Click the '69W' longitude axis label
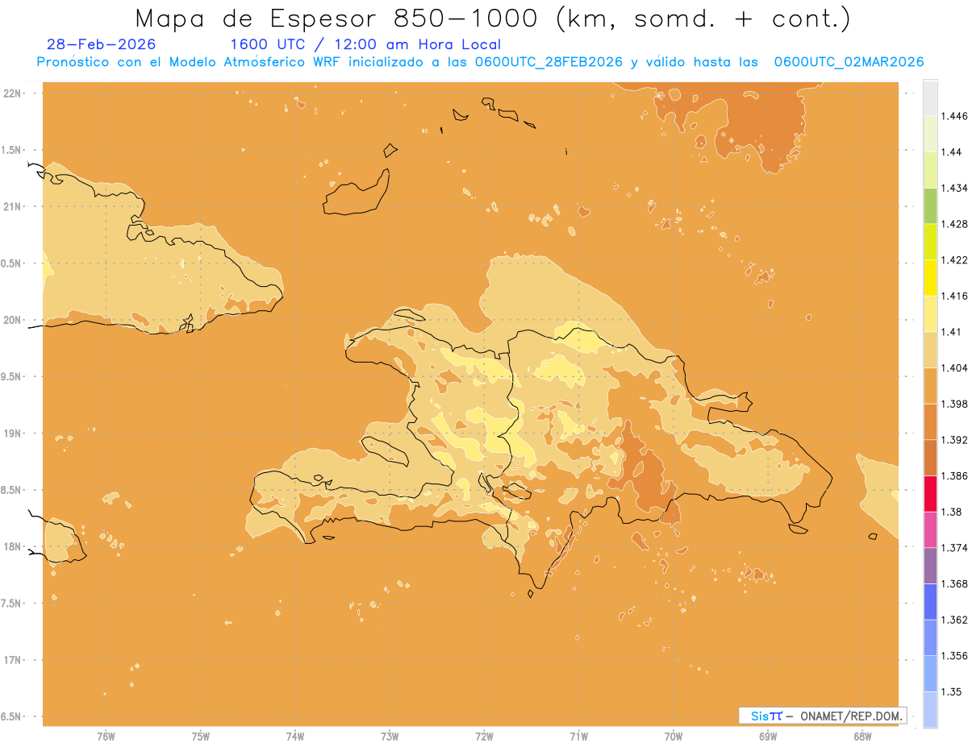The width and height of the screenshot is (968, 747). 768,737
